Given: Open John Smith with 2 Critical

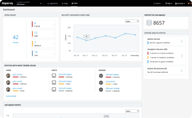Looking at the screenshot, I should coord(18,82).
